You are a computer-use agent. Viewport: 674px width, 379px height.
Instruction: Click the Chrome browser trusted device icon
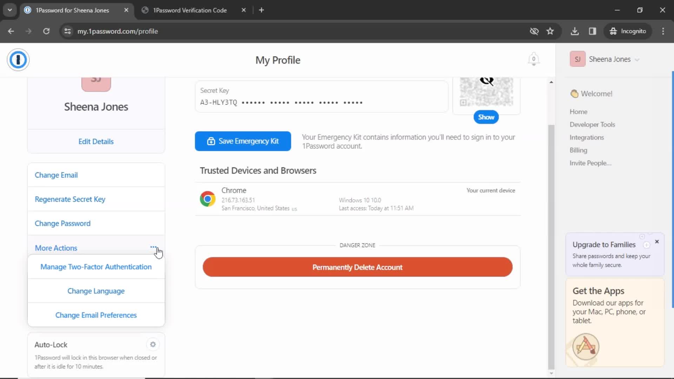click(208, 199)
